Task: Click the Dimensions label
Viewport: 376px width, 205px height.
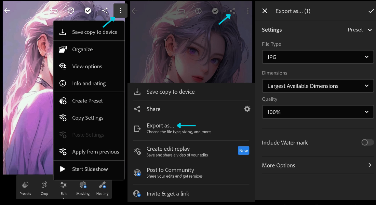Action: (x=274, y=73)
